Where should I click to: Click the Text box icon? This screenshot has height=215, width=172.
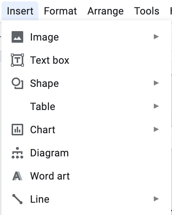pyautogui.click(x=17, y=60)
